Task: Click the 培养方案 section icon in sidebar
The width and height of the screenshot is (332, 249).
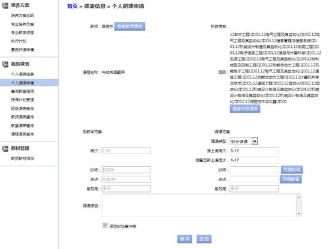Action: (5, 5)
